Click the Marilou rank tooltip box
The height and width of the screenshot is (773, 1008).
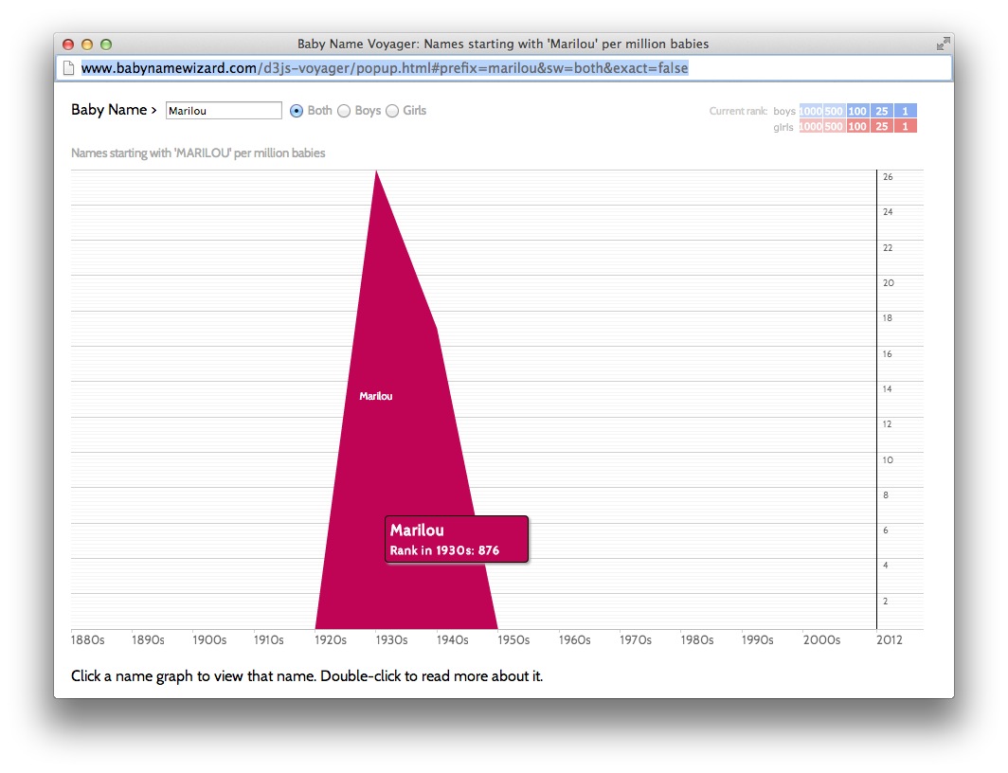coord(457,539)
